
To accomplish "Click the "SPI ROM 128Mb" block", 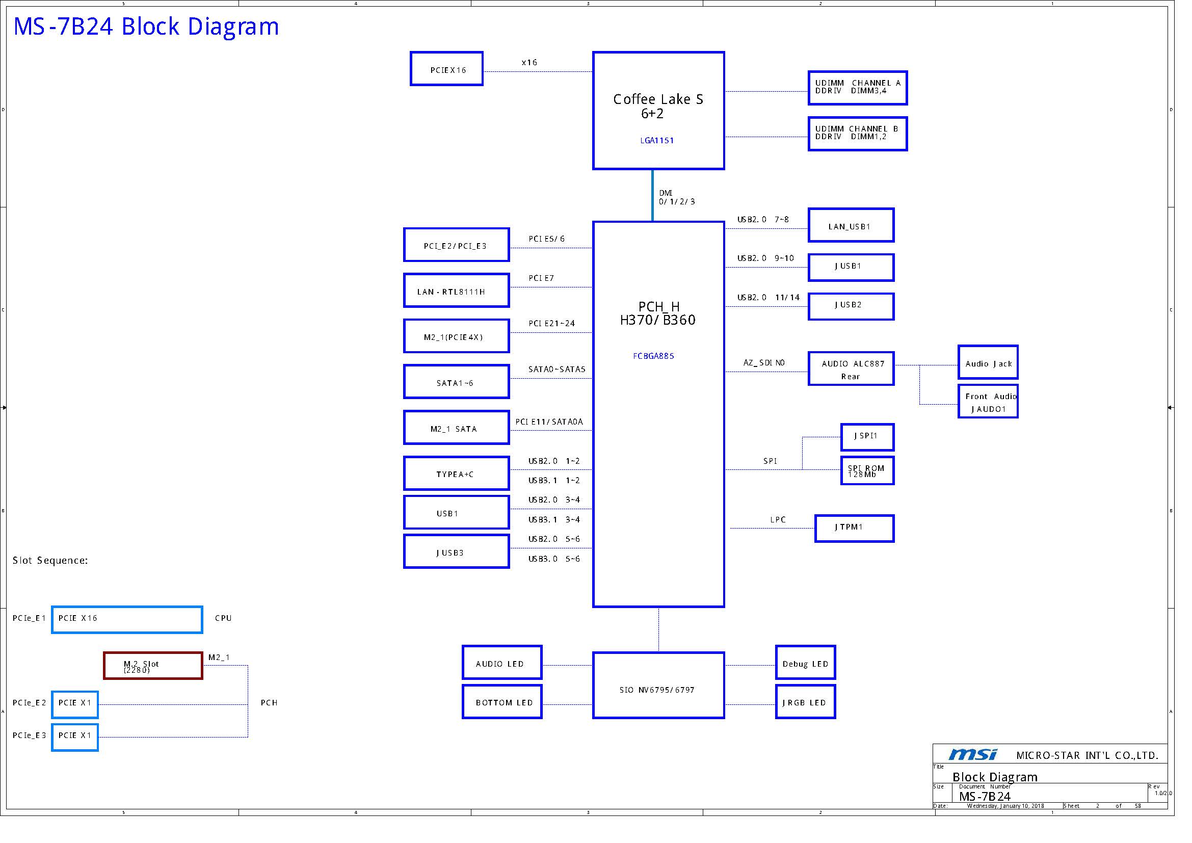I will pyautogui.click(x=867, y=470).
